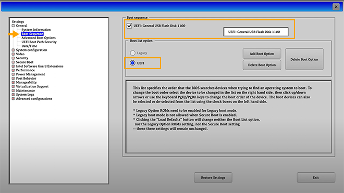
Task: Select the Virtualization Support label
Action: [x=32, y=86]
